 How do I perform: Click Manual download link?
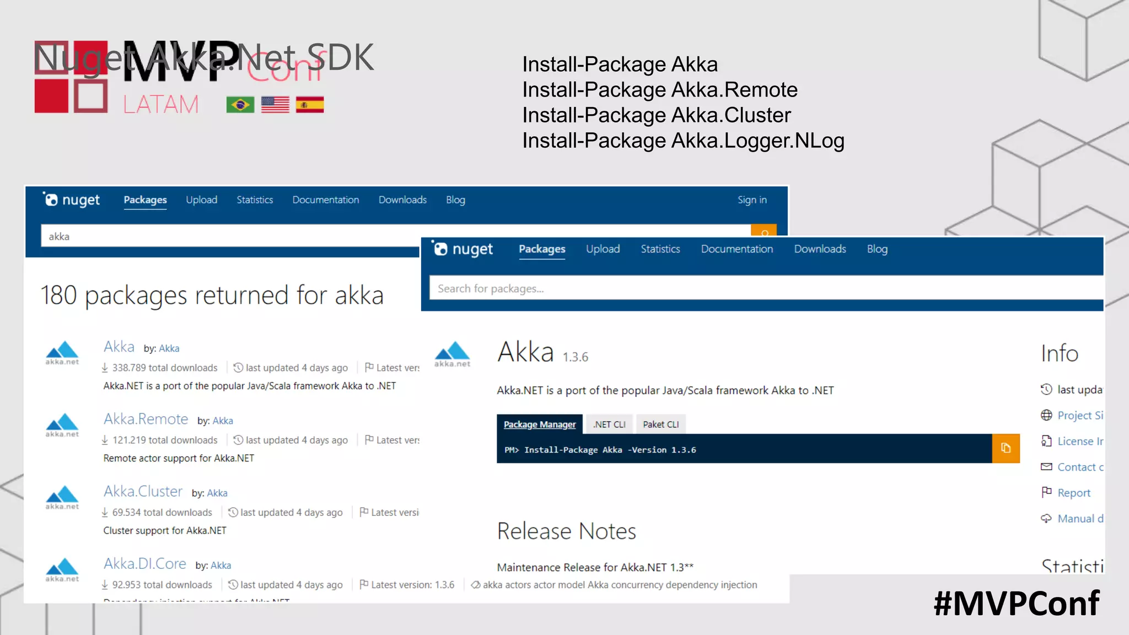pos(1080,518)
